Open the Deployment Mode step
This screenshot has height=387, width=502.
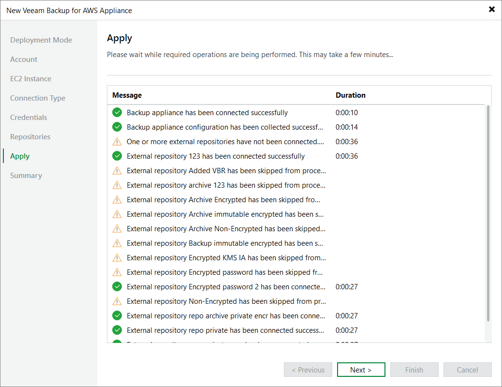click(41, 40)
